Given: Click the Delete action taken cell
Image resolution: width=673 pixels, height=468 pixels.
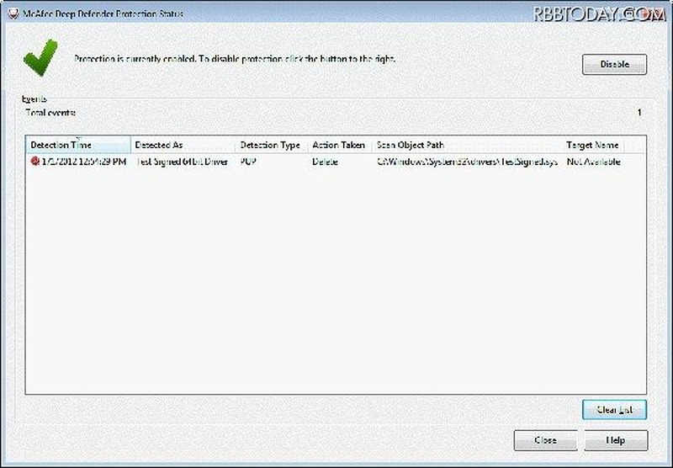Looking at the screenshot, I should 325,162.
